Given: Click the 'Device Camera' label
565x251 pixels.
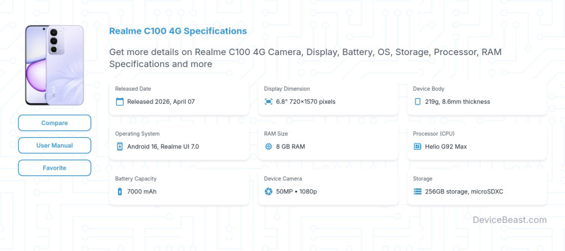Looking at the screenshot, I should tap(283, 178).
